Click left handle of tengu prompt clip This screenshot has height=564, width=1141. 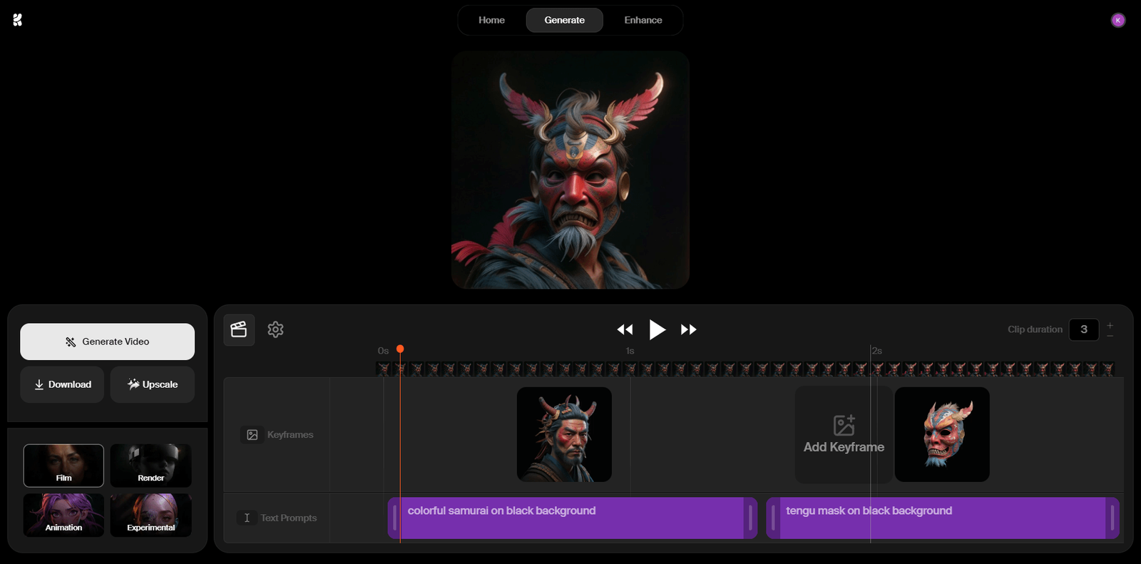[x=773, y=518]
